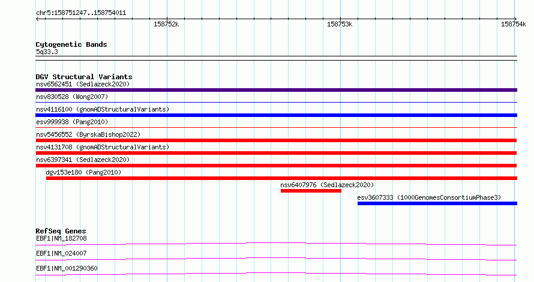Select the magenta EBF1|NM_182708 transcript line
Screen dimensions: 534x282
coord(276,244)
